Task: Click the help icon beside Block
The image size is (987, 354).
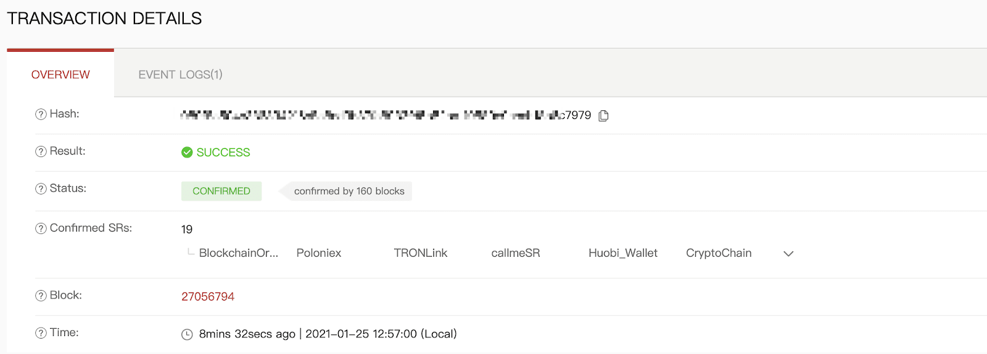Action: (x=41, y=296)
